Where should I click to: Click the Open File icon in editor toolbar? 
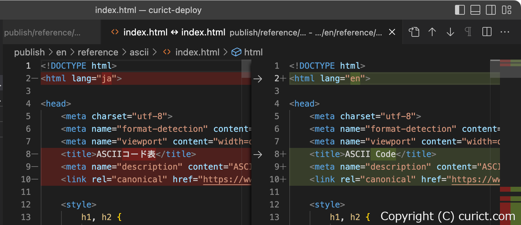pos(414,32)
